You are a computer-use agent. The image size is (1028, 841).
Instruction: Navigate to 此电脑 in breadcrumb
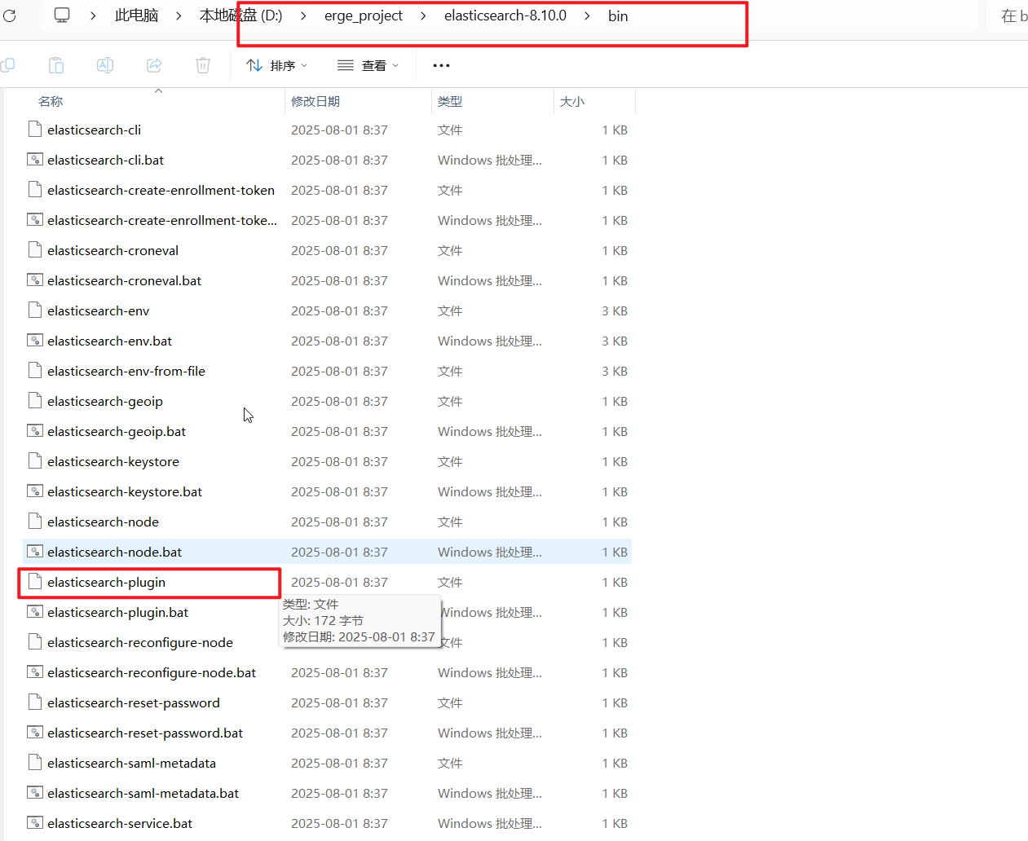(x=136, y=15)
